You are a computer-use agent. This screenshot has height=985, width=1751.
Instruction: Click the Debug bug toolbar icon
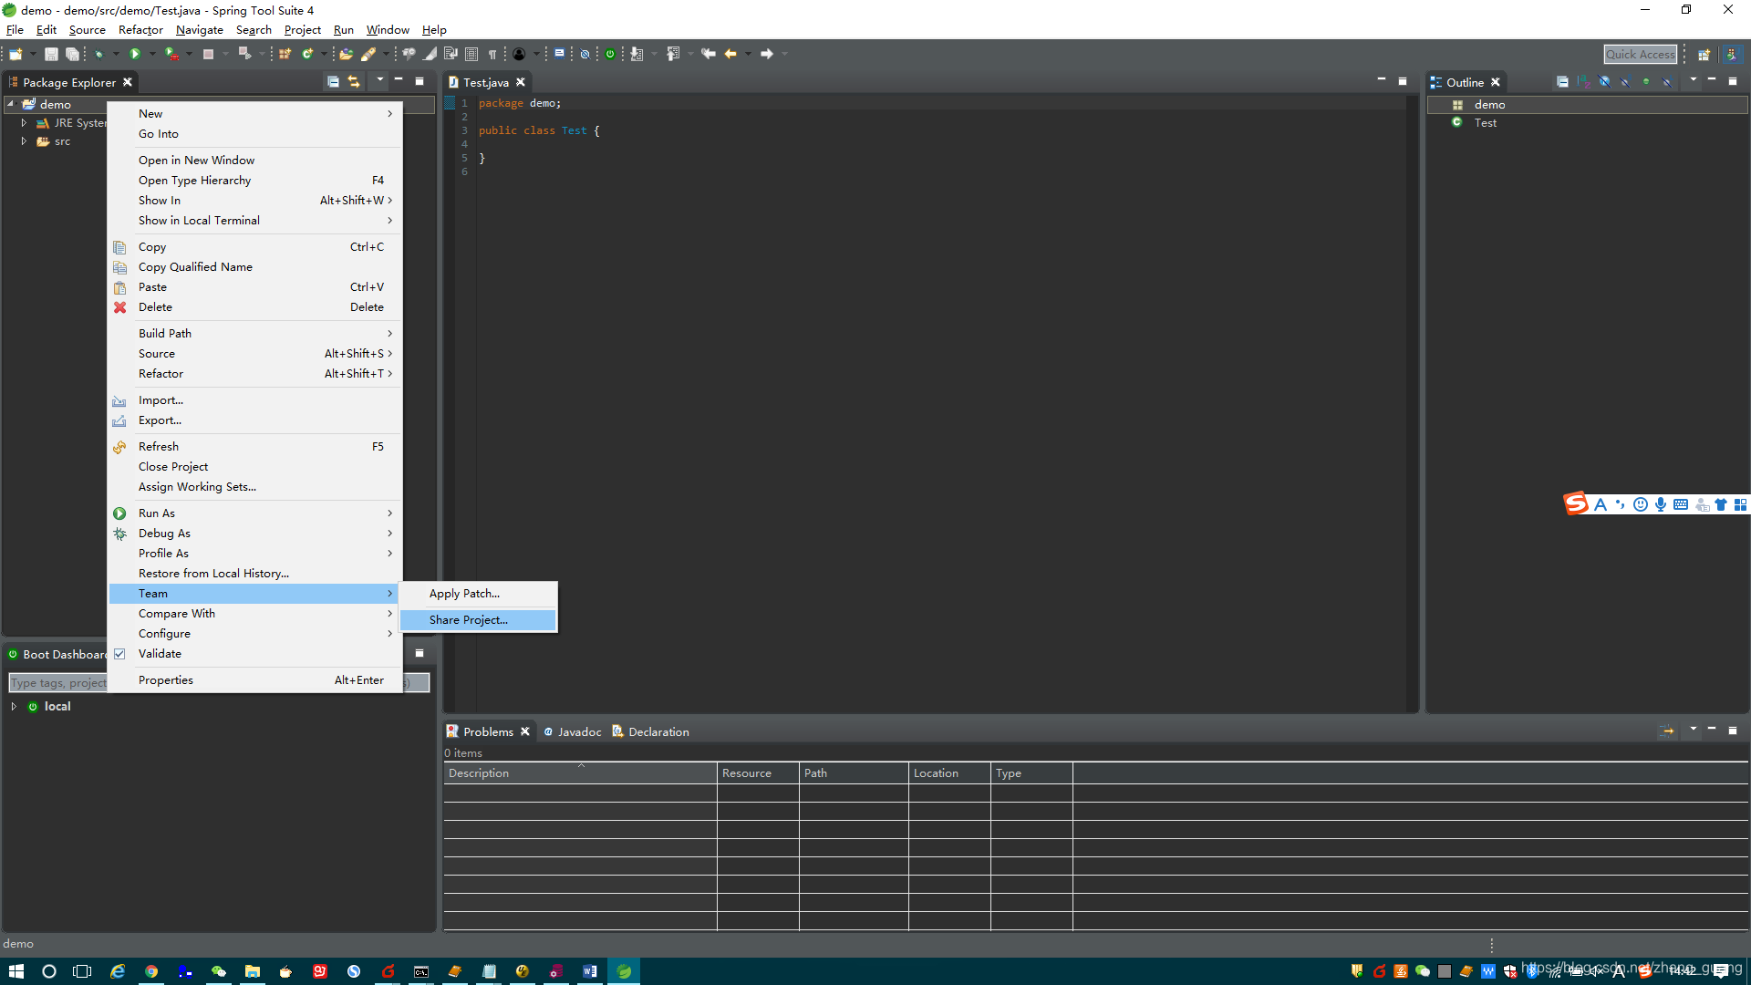click(99, 55)
